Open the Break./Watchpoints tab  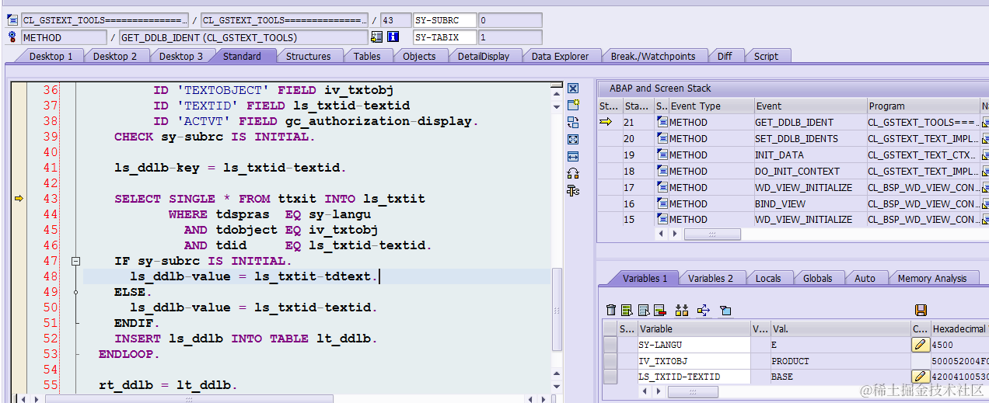click(652, 56)
